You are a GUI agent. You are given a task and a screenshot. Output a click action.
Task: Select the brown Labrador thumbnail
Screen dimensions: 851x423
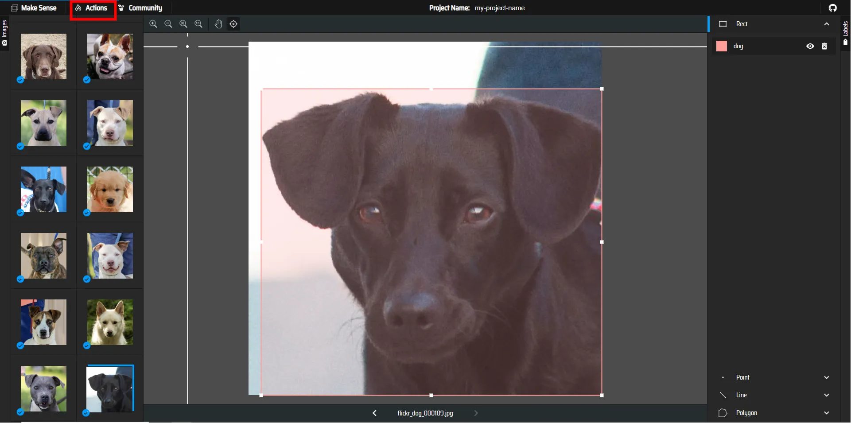[43, 57]
